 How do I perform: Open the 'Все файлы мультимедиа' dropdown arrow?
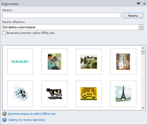141,27
